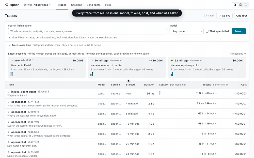Click status circle of trace 3174f616
254x158 pixels.
tap(9, 102)
